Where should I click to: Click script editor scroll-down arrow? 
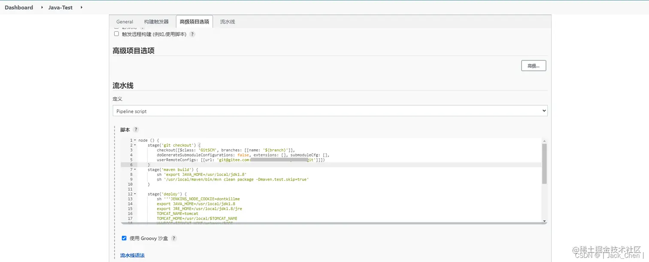[x=544, y=221]
